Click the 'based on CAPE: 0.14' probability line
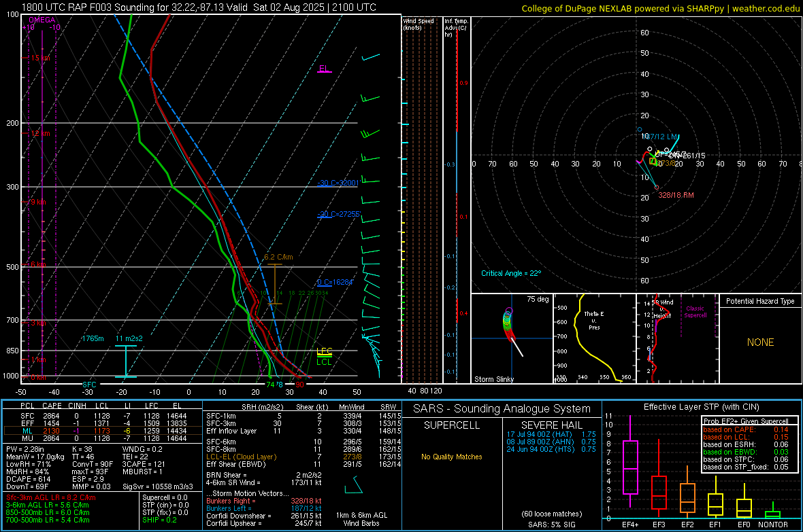Viewport: 803px width, 532px height. 746,429
